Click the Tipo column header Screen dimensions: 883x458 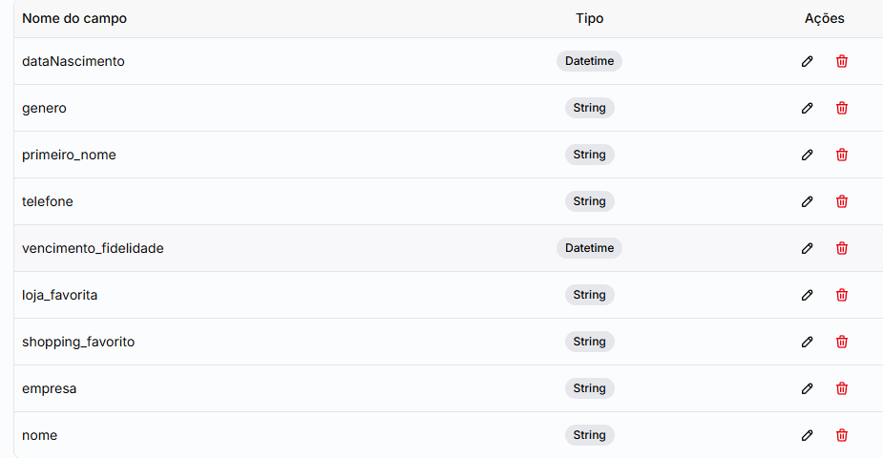coord(590,18)
